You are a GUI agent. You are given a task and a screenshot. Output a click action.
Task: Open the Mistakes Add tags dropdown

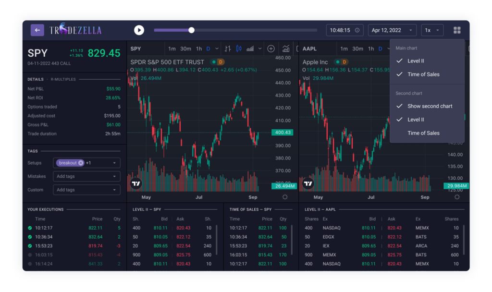[86, 176]
